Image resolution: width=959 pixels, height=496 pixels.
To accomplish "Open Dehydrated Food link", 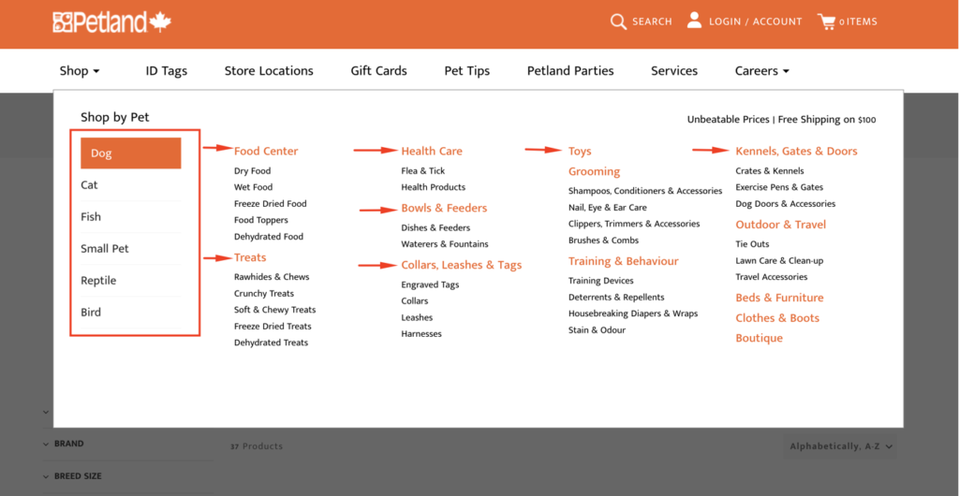I will [x=269, y=237].
